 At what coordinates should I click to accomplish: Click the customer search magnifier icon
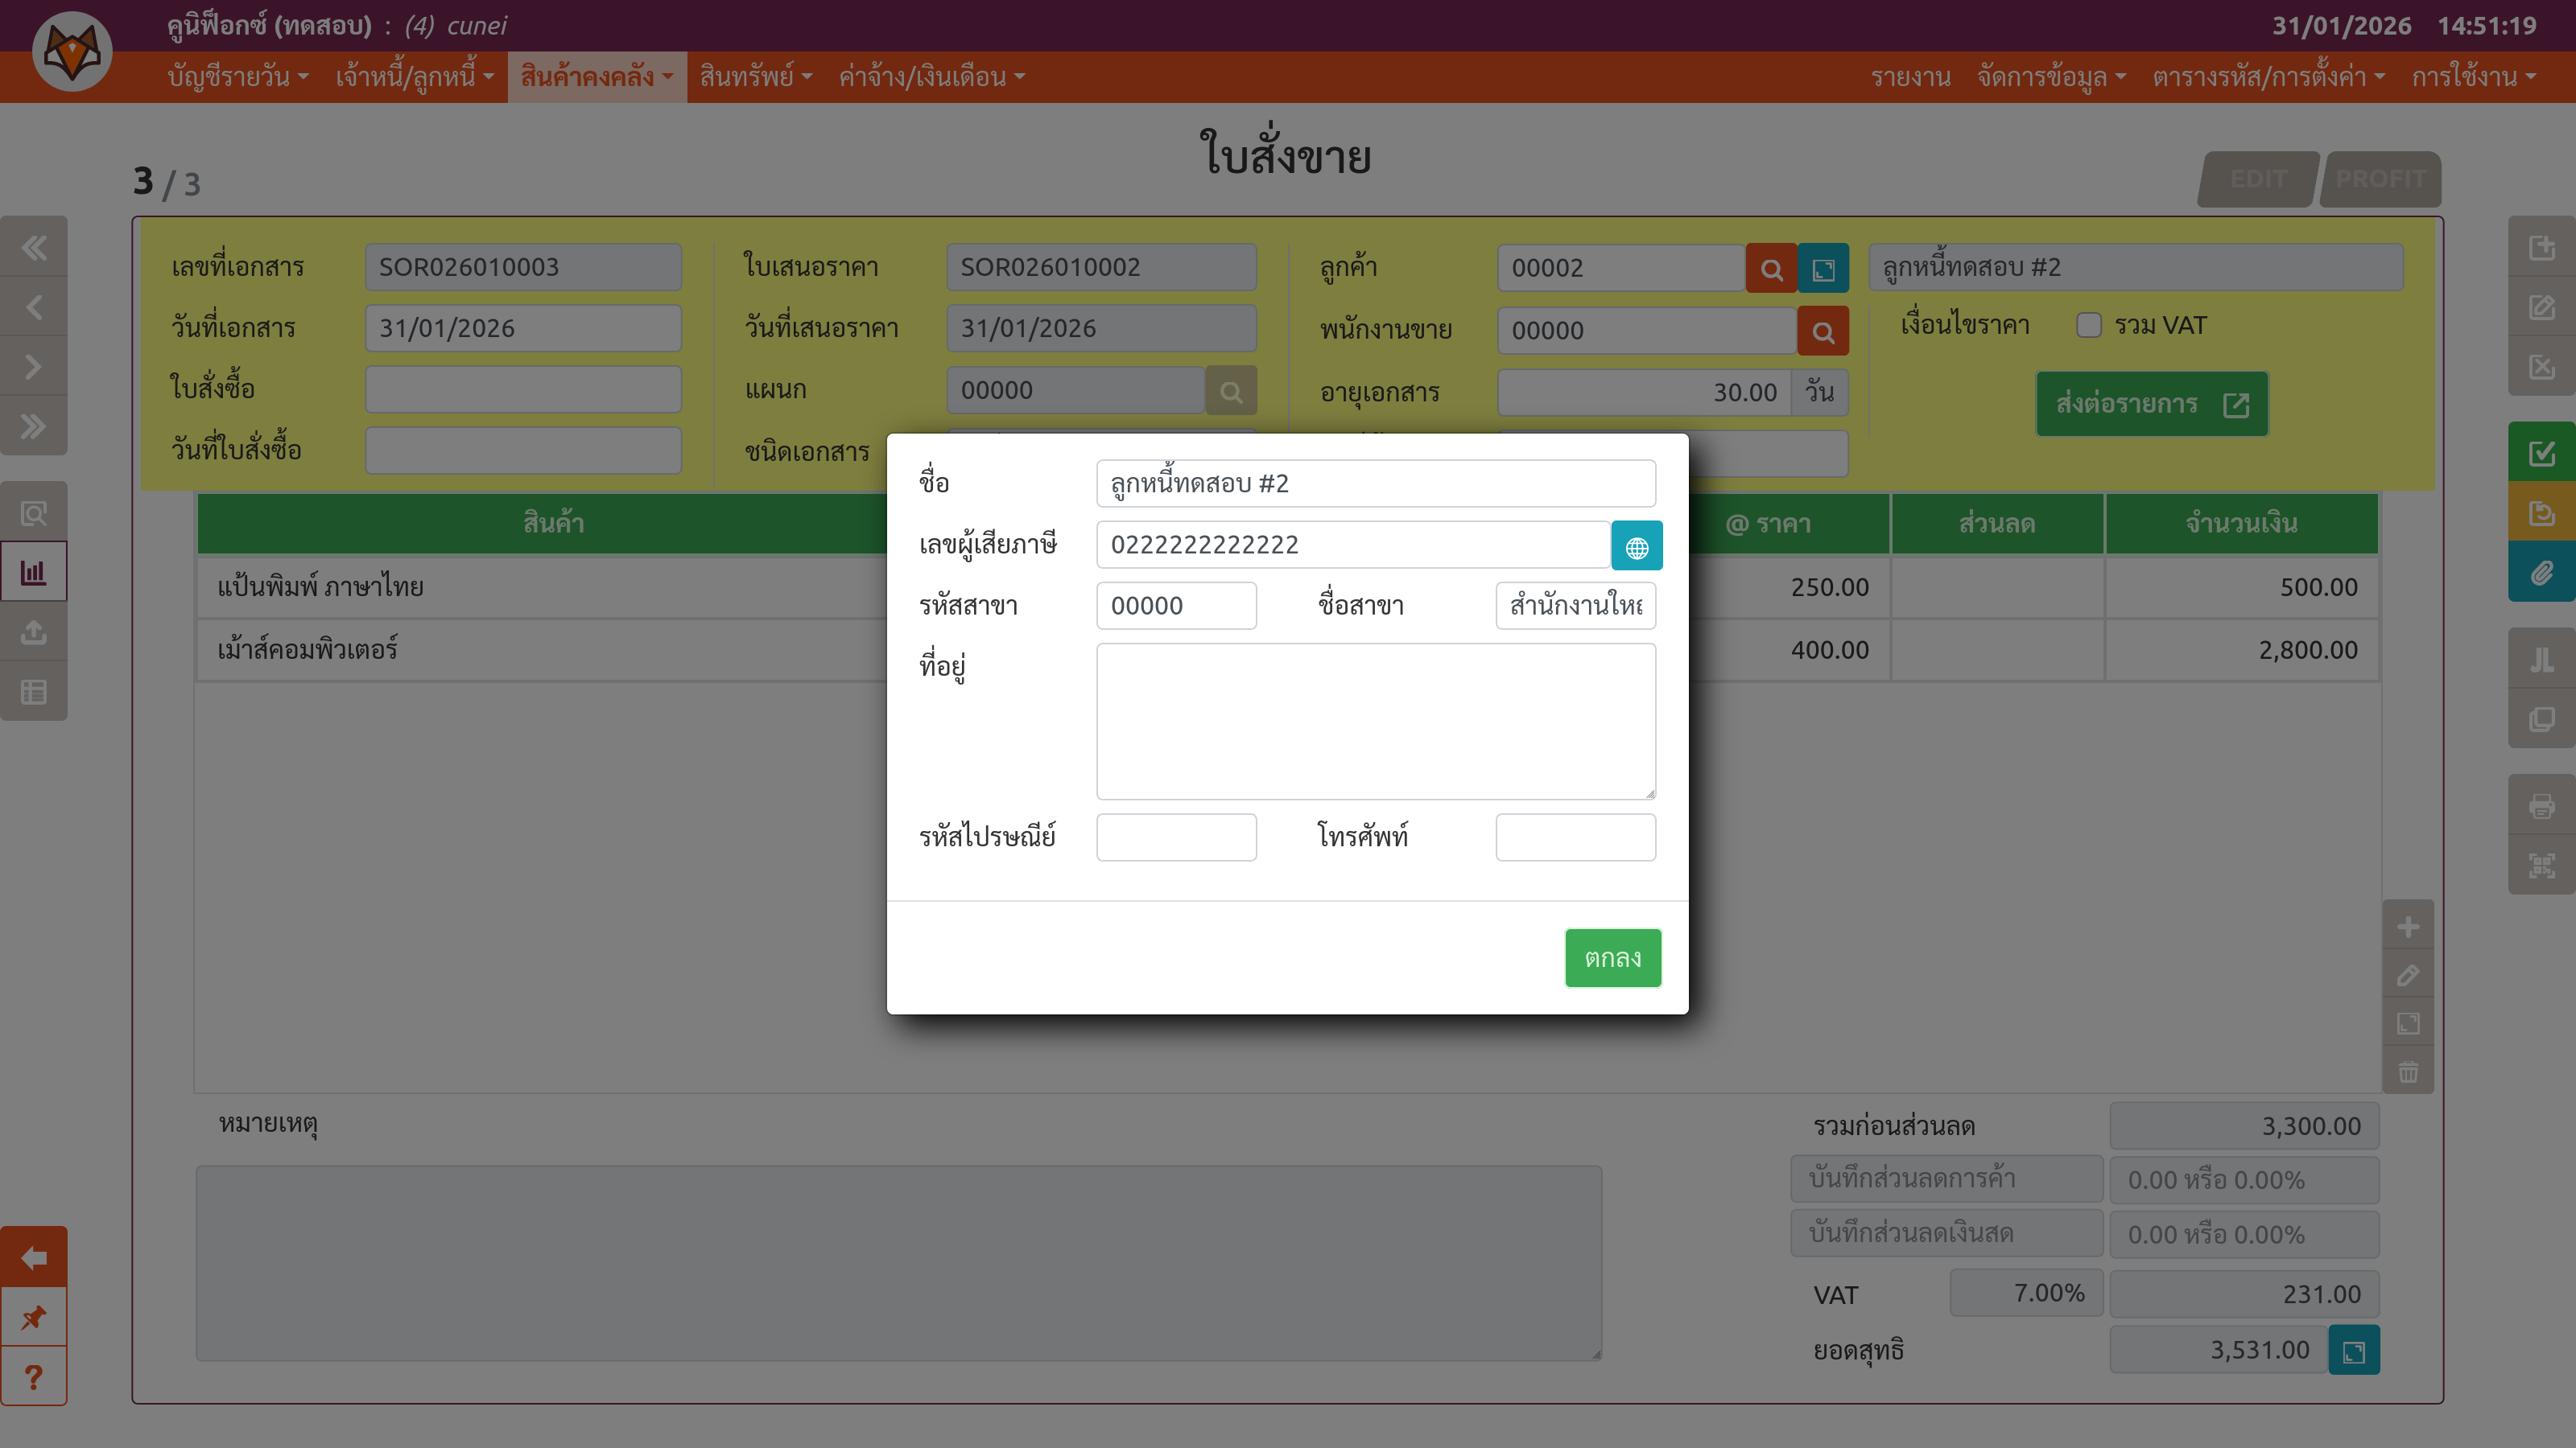pos(1771,269)
